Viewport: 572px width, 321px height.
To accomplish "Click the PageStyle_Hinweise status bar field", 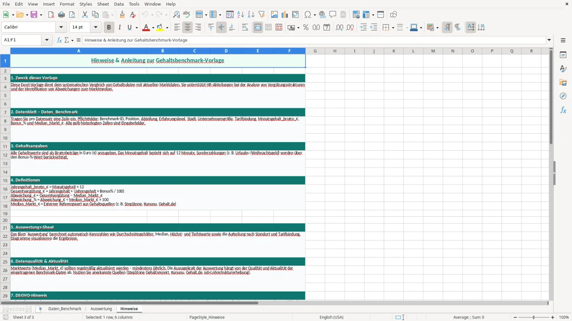I will coord(207,317).
